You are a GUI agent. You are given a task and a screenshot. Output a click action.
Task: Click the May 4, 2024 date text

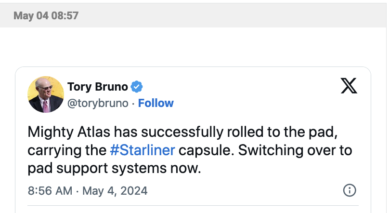[115, 191]
